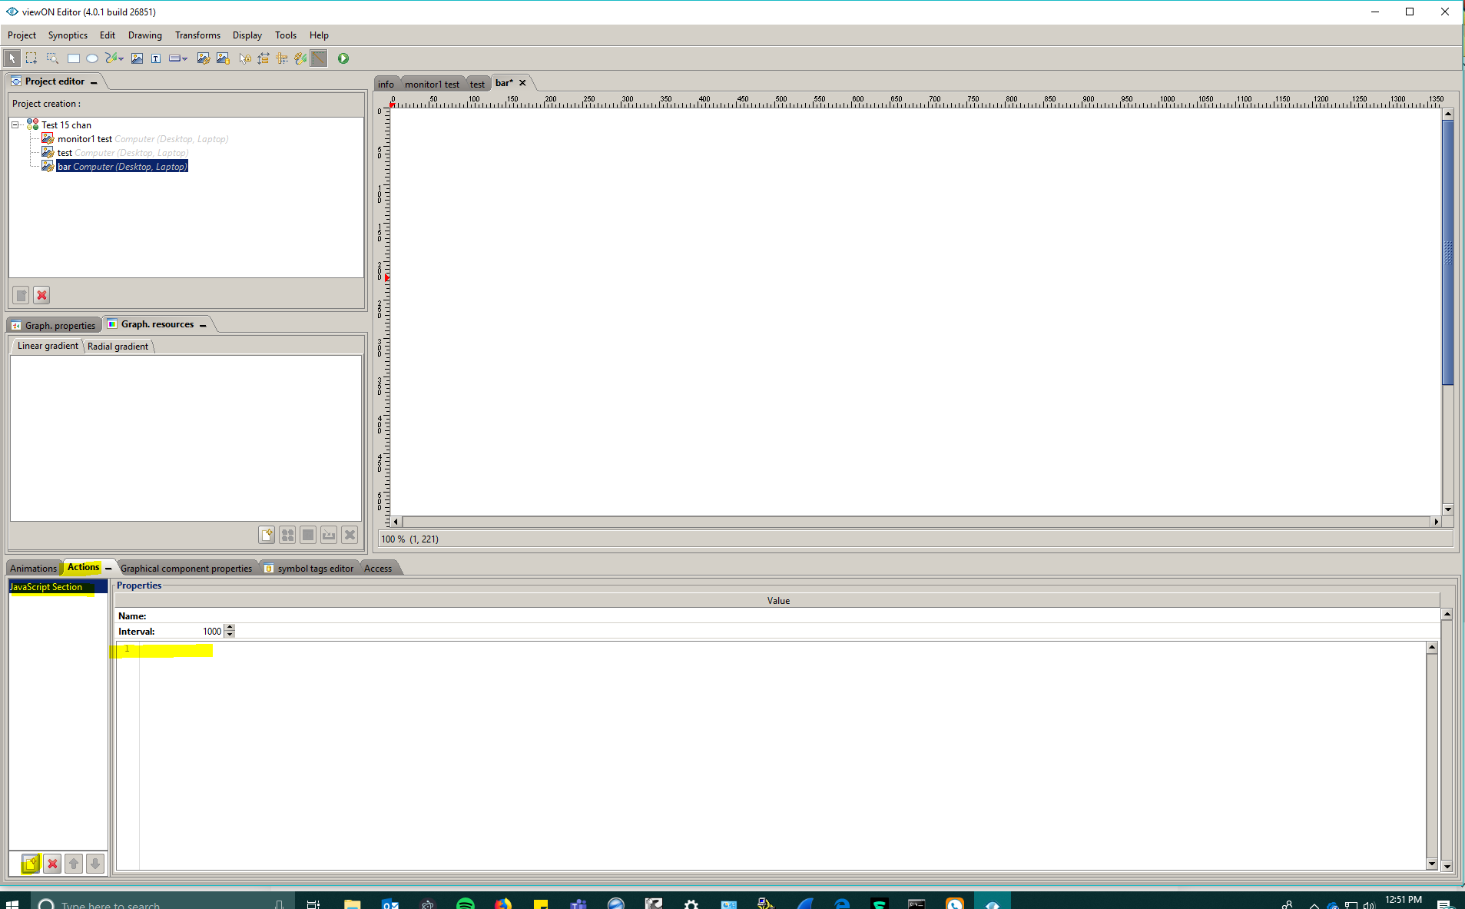The image size is (1465, 909).
Task: Move the selected action up with arrow button
Action: [x=73, y=864]
